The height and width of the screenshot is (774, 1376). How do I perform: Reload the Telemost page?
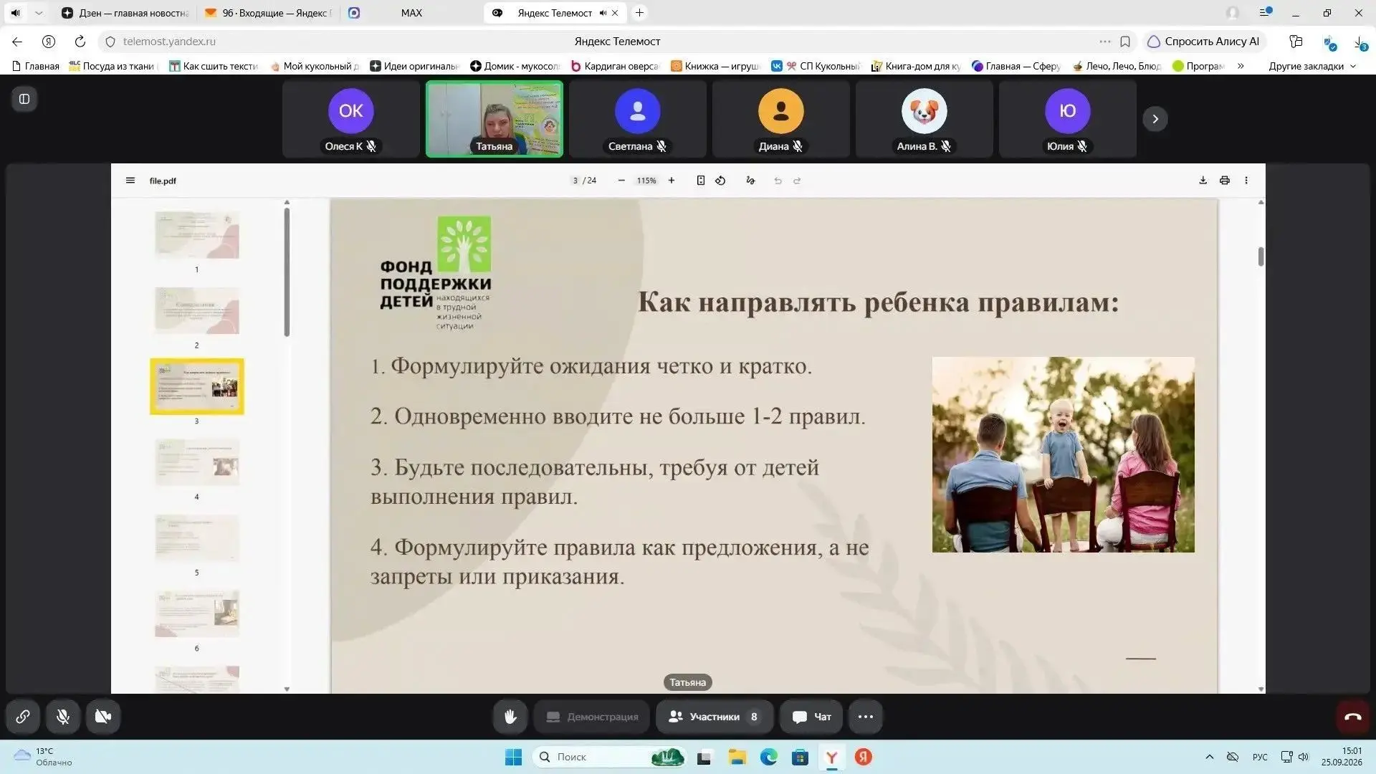point(80,42)
